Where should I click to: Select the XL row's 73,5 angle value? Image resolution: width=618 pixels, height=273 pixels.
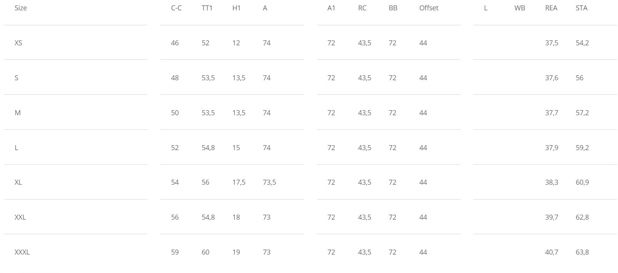point(270,182)
